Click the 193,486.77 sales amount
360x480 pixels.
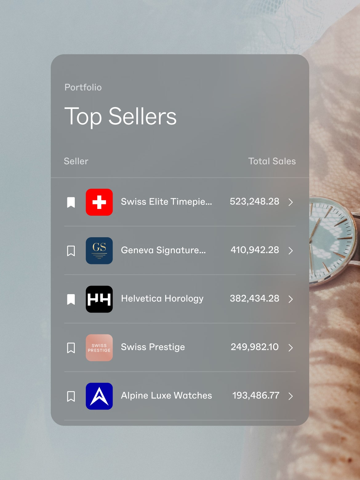point(256,395)
